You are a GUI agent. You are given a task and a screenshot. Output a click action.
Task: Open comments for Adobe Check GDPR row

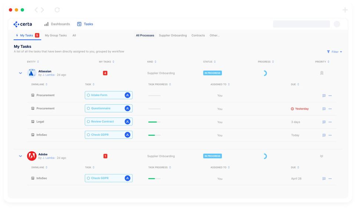pos(324,178)
